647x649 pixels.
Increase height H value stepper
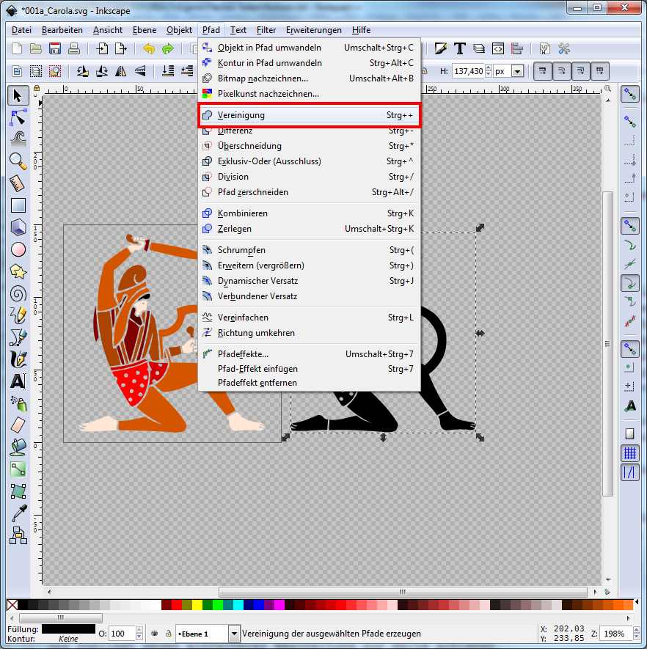(x=489, y=68)
